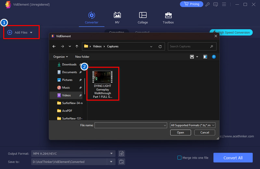
Task: Open the Converter tab
Action: click(92, 18)
